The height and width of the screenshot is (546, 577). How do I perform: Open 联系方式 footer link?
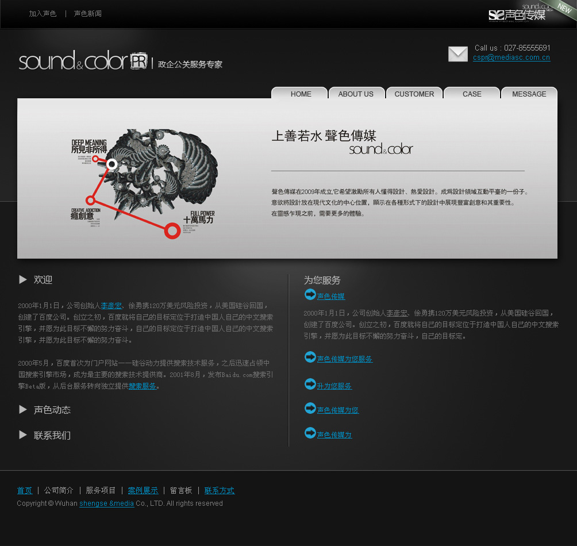pyautogui.click(x=220, y=490)
